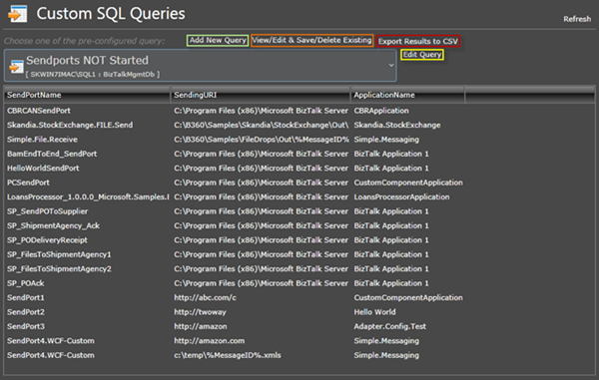The height and width of the screenshot is (380, 599).
Task: Click the http://twoway URI cell
Action: pyautogui.click(x=201, y=312)
